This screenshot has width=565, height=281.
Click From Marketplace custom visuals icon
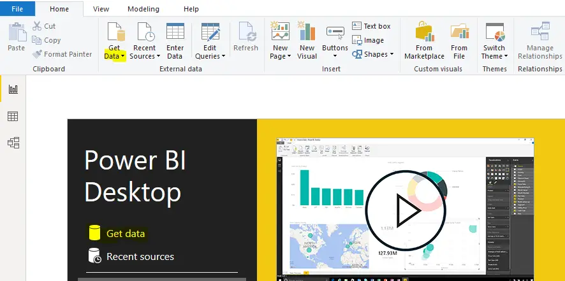(424, 31)
